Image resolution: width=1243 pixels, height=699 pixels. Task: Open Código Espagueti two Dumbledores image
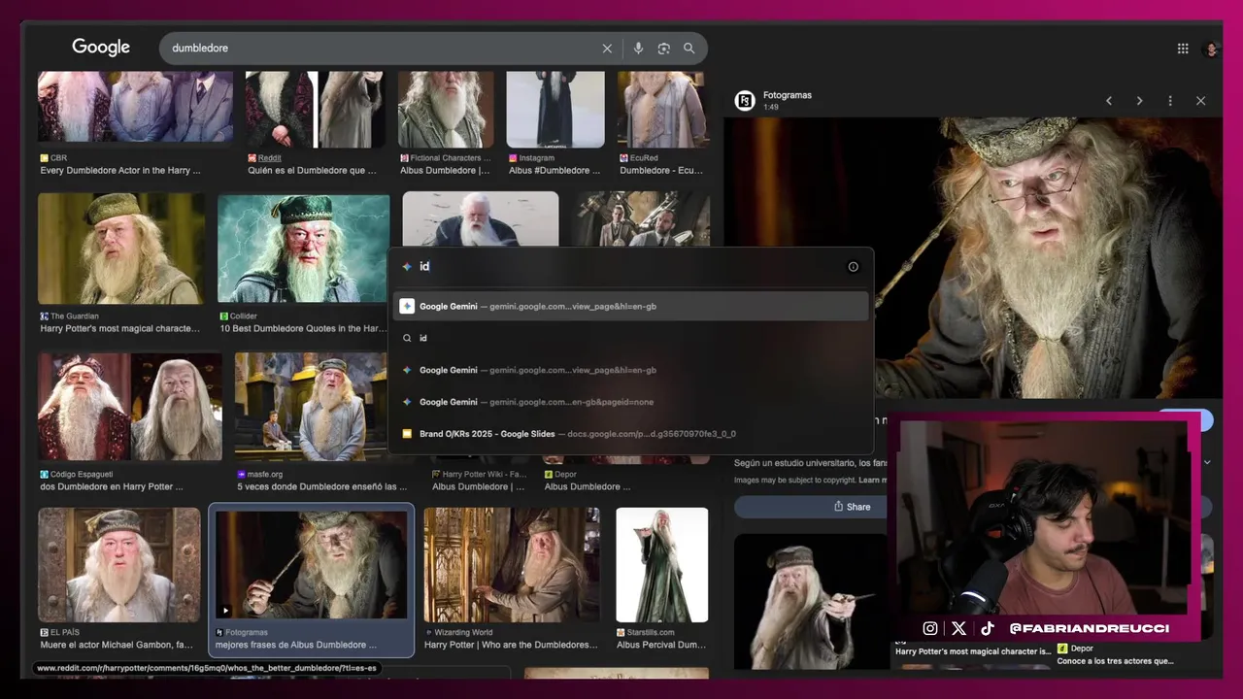(x=130, y=406)
